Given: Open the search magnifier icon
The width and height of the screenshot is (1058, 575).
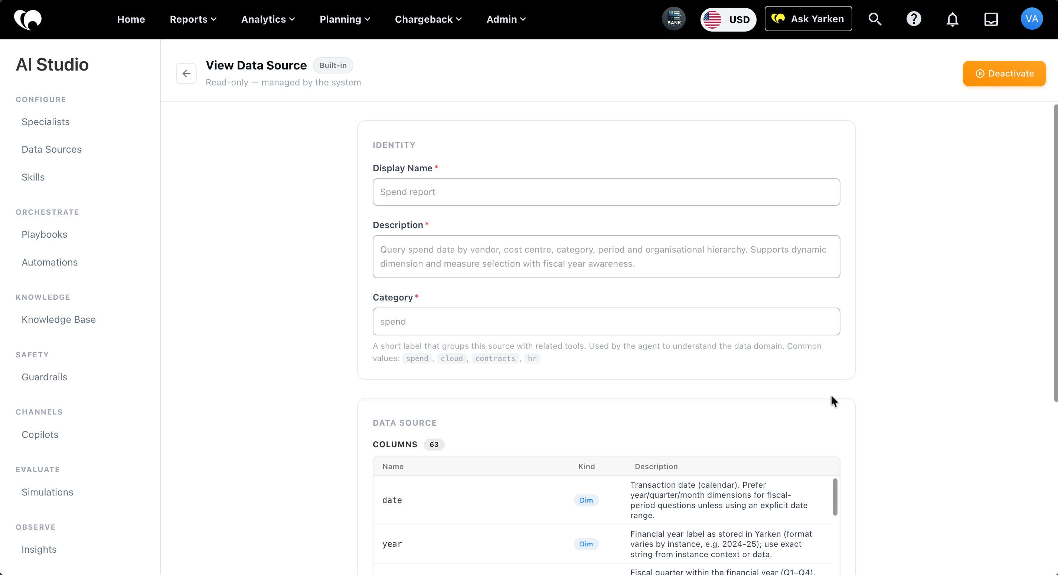Looking at the screenshot, I should coord(875,19).
